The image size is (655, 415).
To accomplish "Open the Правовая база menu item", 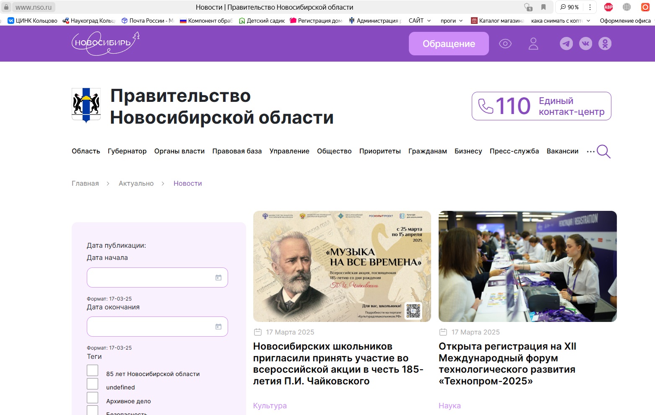I will point(237,151).
